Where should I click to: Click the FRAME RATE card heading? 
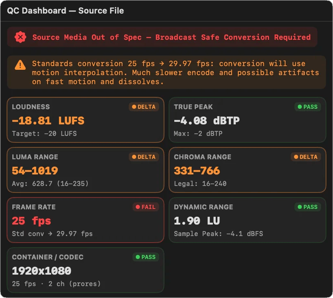click(34, 207)
